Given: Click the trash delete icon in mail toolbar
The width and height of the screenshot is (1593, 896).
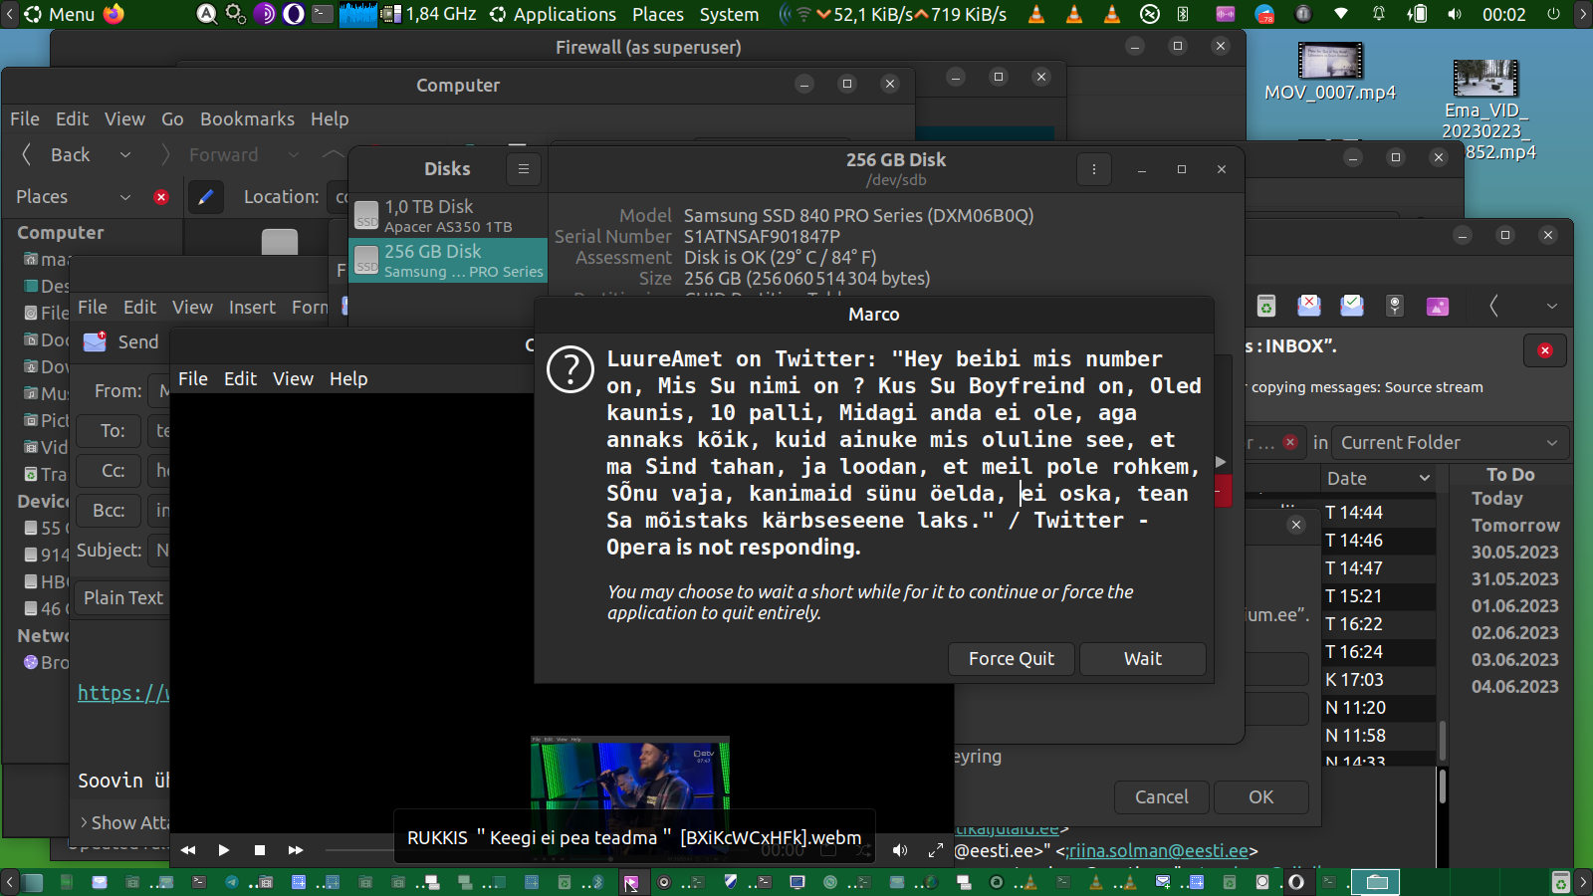Looking at the screenshot, I should click(x=1265, y=306).
